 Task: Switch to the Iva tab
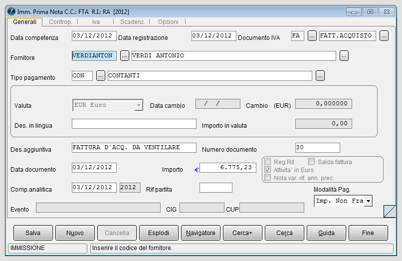point(96,22)
